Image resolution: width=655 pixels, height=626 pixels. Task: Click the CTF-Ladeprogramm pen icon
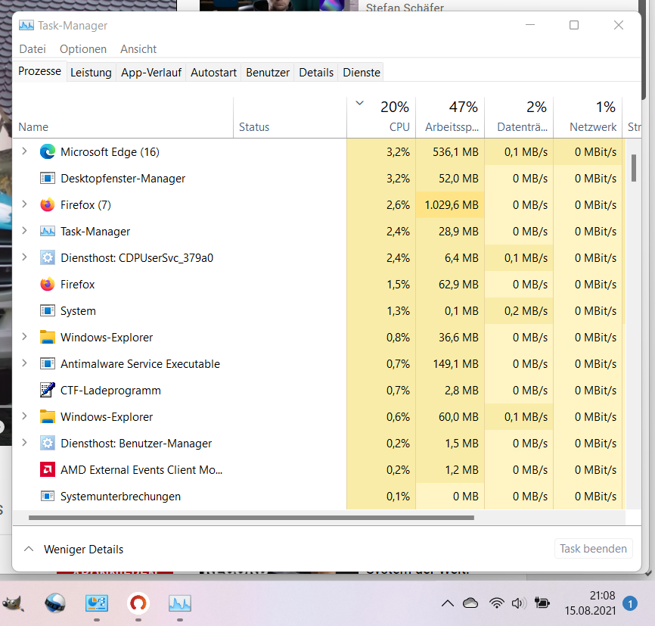(47, 390)
